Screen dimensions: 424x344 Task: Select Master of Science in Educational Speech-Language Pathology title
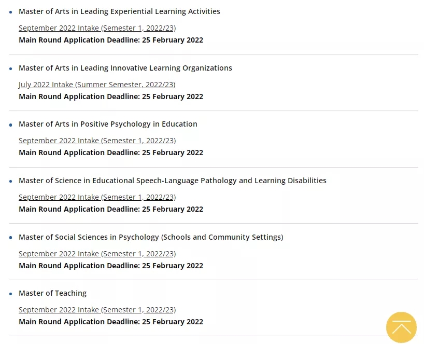click(x=173, y=181)
